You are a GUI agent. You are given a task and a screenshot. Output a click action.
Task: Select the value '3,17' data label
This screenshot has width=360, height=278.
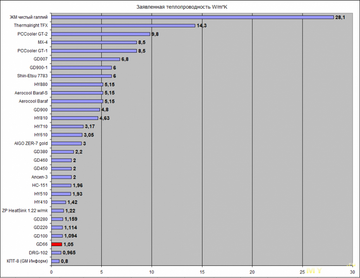(x=90, y=126)
